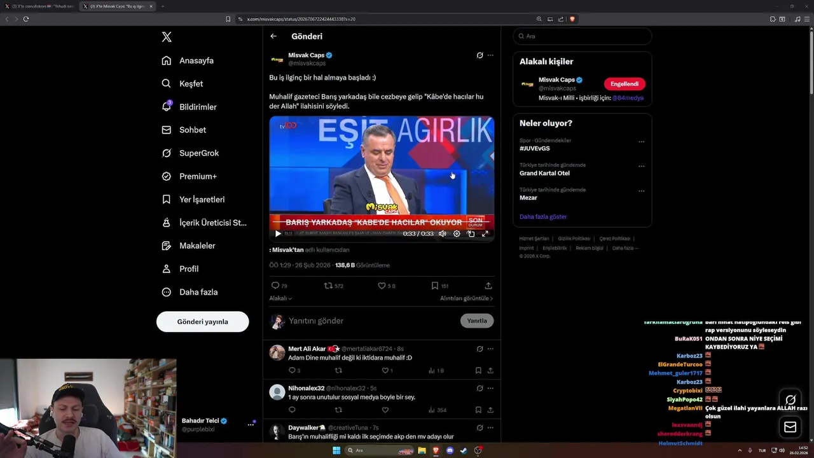Reply to the post showing 79 replies
The height and width of the screenshot is (458, 814).
click(x=279, y=286)
